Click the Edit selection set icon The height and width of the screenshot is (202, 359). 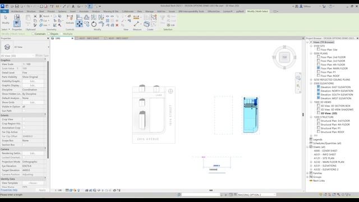point(171,25)
